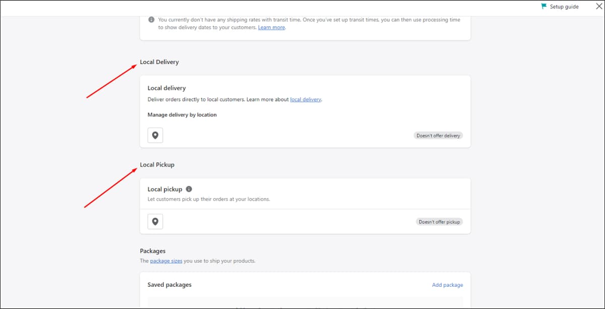This screenshot has width=605, height=309.
Task: Click the Packages section heading
Action: (153, 251)
